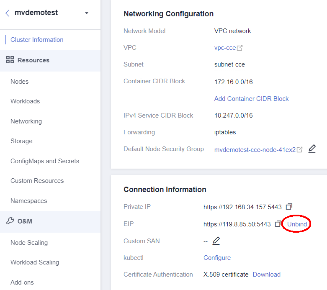The width and height of the screenshot is (327, 290).
Task: Open the kubectl Configure link
Action: click(217, 258)
